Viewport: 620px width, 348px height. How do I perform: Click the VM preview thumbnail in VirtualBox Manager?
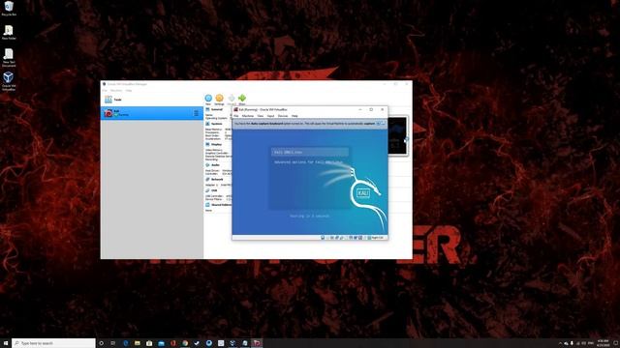tap(398, 135)
